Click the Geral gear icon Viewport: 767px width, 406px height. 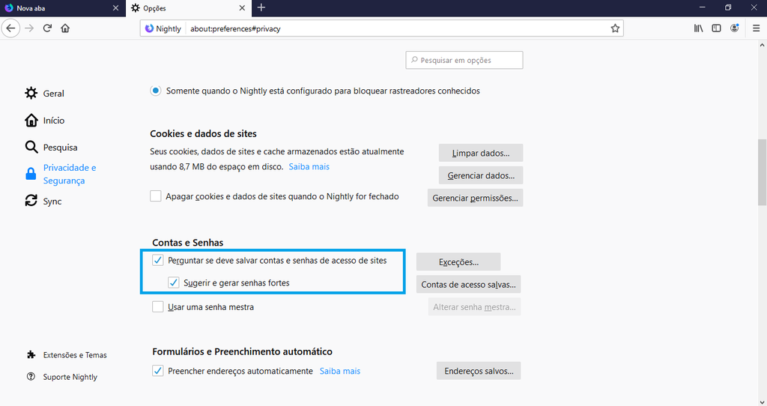pyautogui.click(x=31, y=93)
